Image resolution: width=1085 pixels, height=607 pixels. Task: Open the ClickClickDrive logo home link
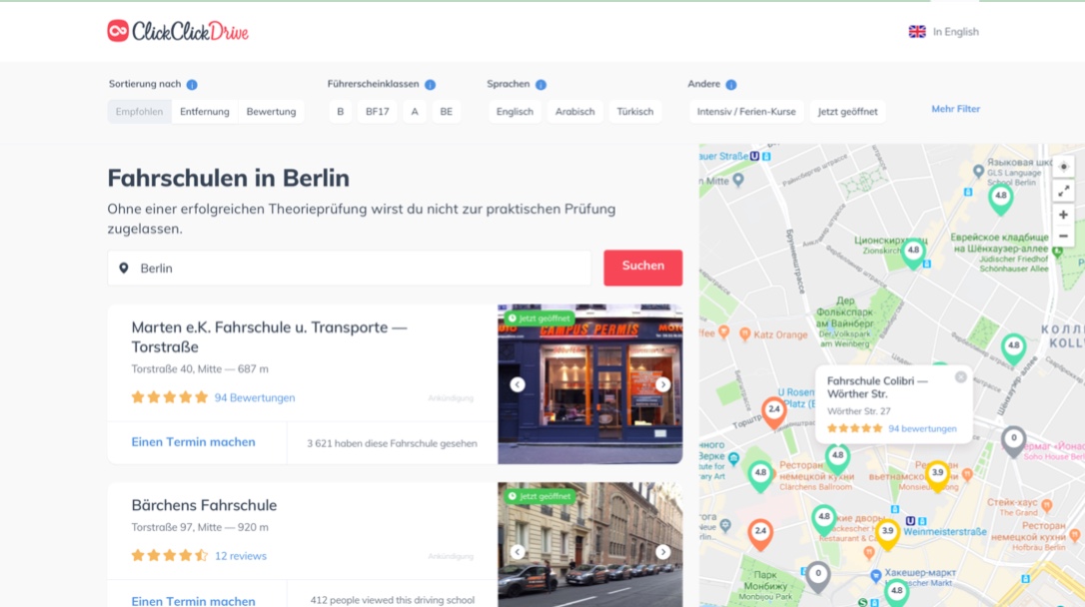point(178,31)
